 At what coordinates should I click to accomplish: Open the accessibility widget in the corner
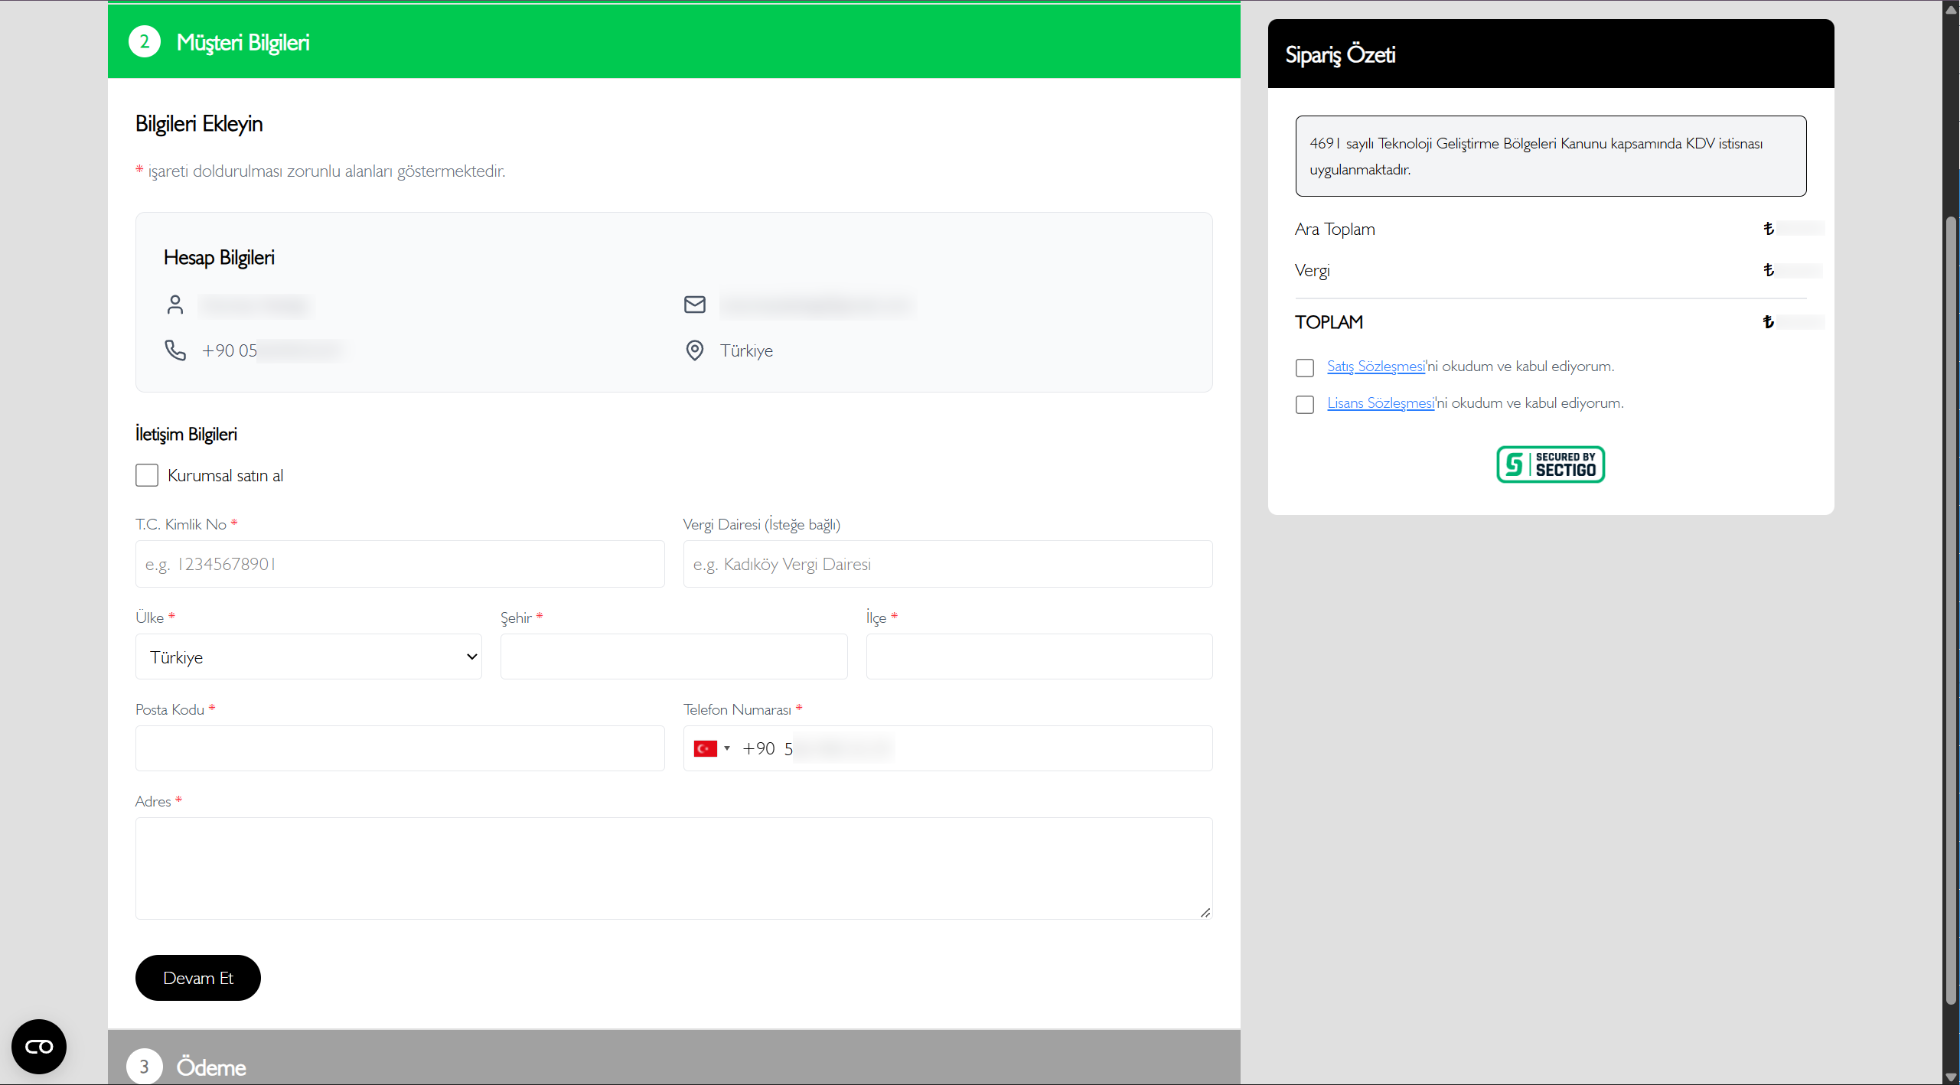(39, 1046)
